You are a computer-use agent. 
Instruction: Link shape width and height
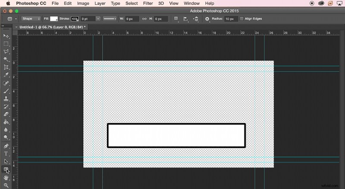click(144, 19)
